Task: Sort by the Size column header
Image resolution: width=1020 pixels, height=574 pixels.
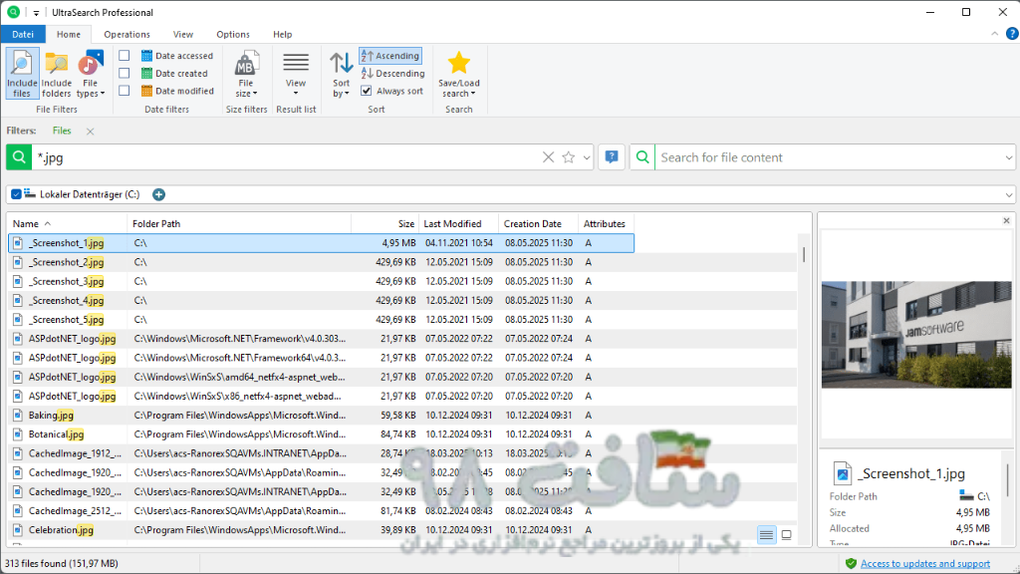Action: [385, 224]
